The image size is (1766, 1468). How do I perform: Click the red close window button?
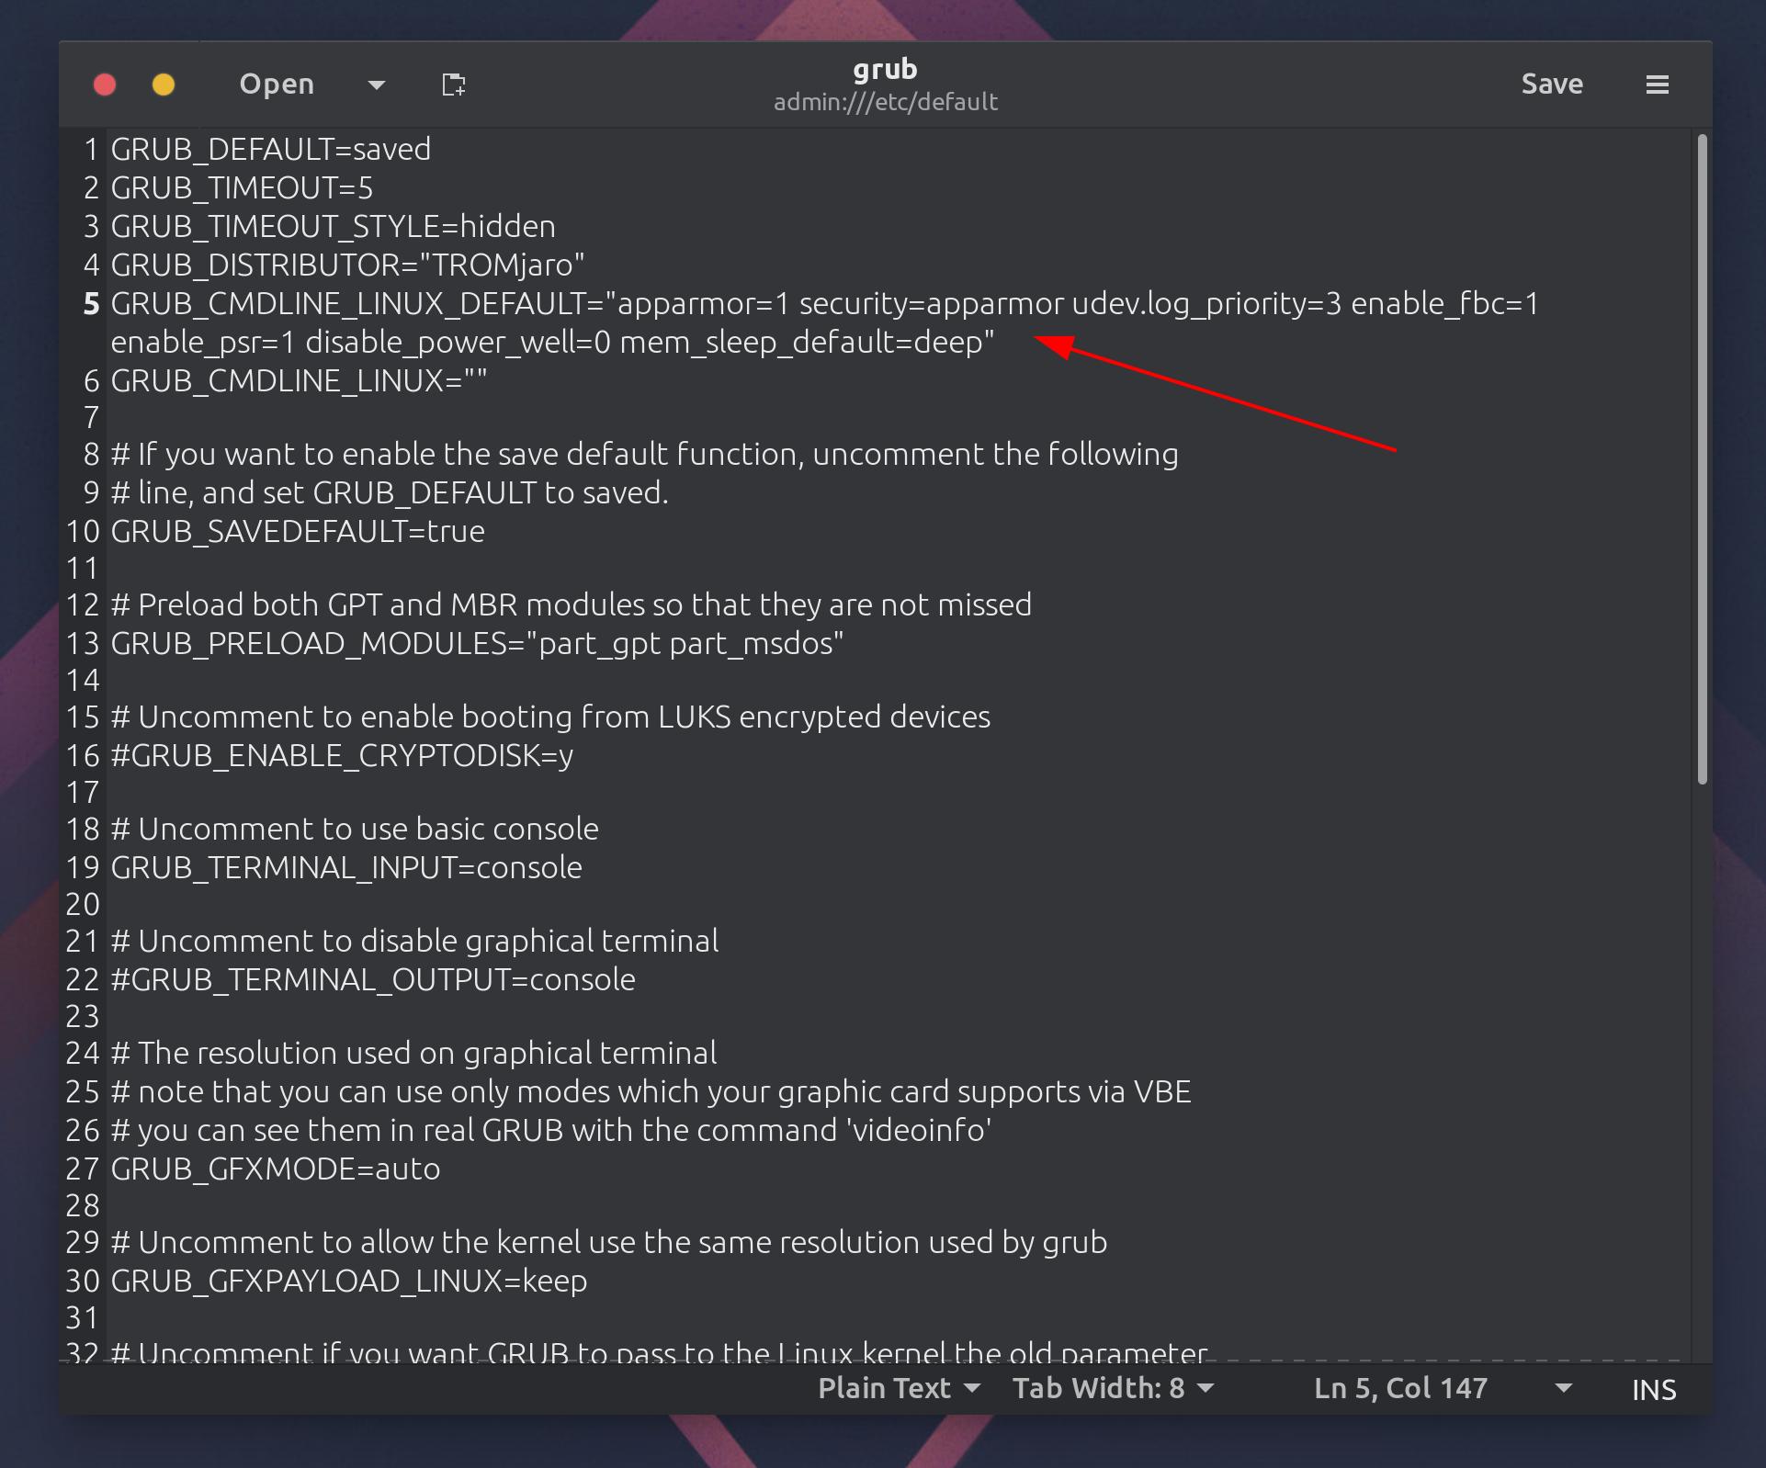105,85
